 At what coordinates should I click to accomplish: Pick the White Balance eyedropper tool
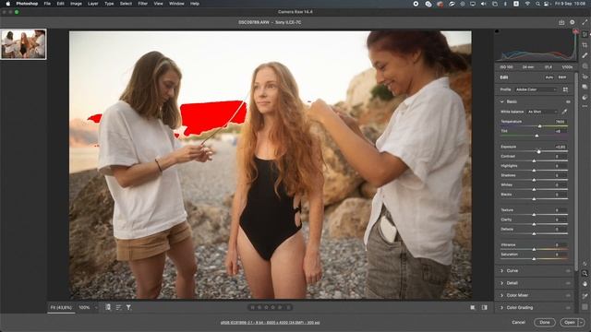[x=564, y=112]
